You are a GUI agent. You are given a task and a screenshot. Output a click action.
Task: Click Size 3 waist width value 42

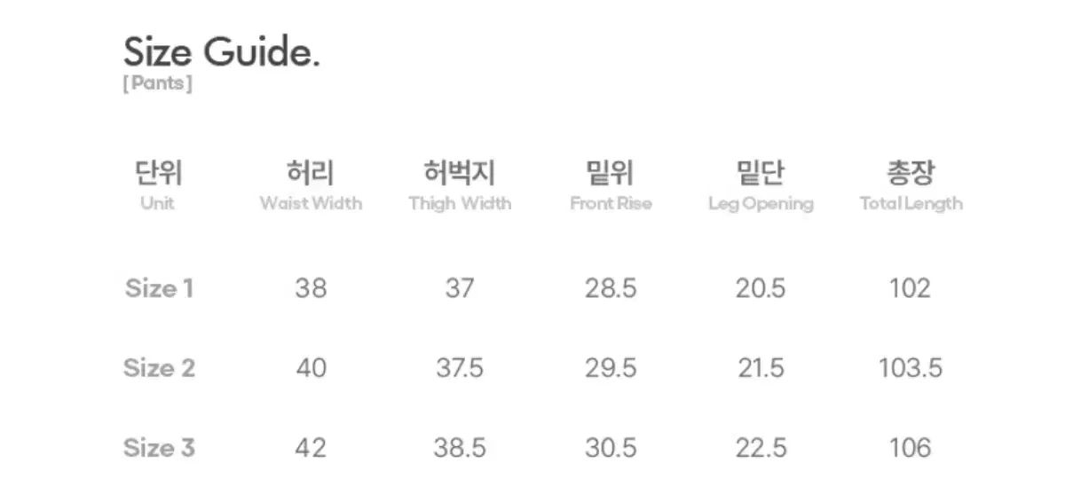[x=311, y=448]
